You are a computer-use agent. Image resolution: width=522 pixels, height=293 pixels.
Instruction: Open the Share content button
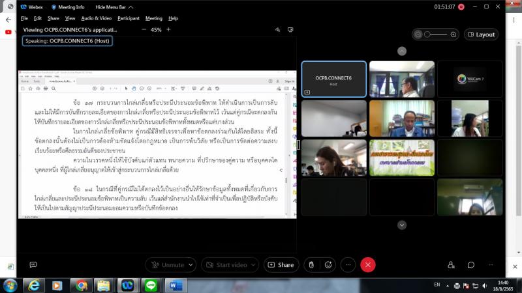click(281, 265)
